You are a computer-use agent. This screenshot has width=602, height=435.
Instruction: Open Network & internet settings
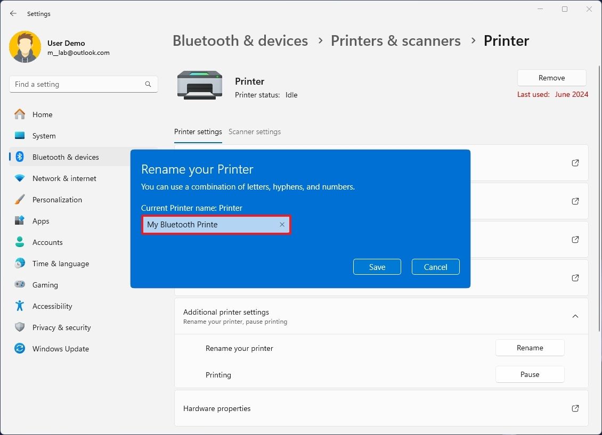64,178
